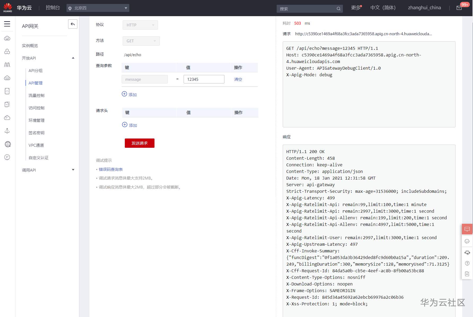
Task: Select 环境管理 menu item
Action: 37,120
